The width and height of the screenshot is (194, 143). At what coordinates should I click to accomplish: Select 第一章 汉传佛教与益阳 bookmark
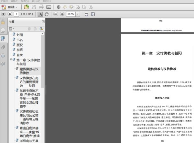tap(28, 62)
